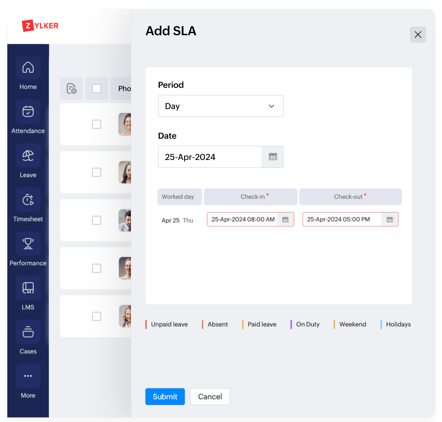Click the first employee photo thumbnail

click(x=125, y=124)
